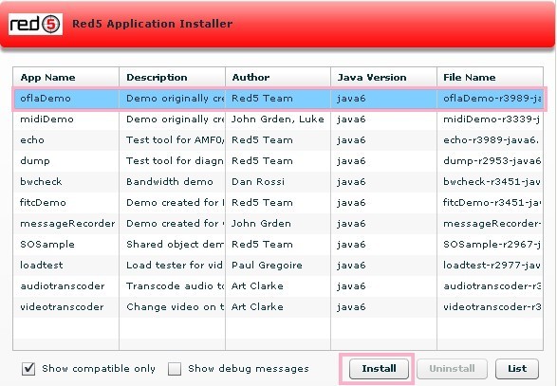Sort by the App Name column header
Image resolution: width=557 pixels, height=386 pixels.
66,77
